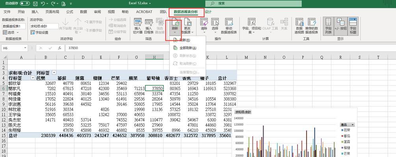Image resolution: width=396 pixels, height=157 pixels.
Task: Click the formula bar showing 37850
Action: [230, 48]
